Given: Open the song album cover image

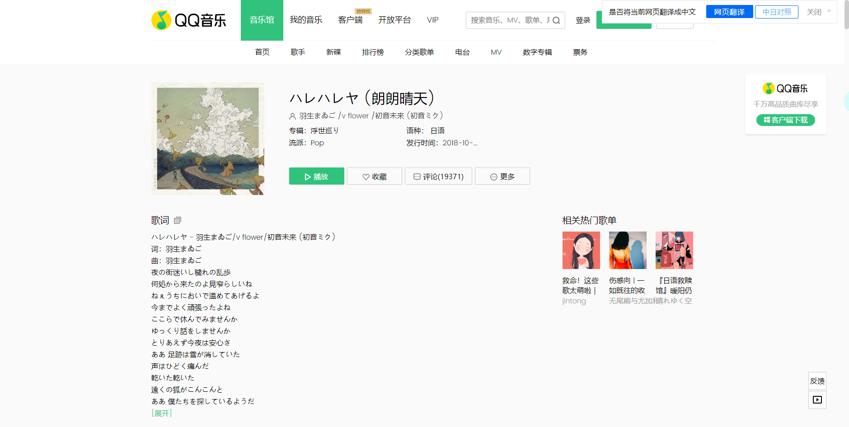Looking at the screenshot, I should pos(208,139).
